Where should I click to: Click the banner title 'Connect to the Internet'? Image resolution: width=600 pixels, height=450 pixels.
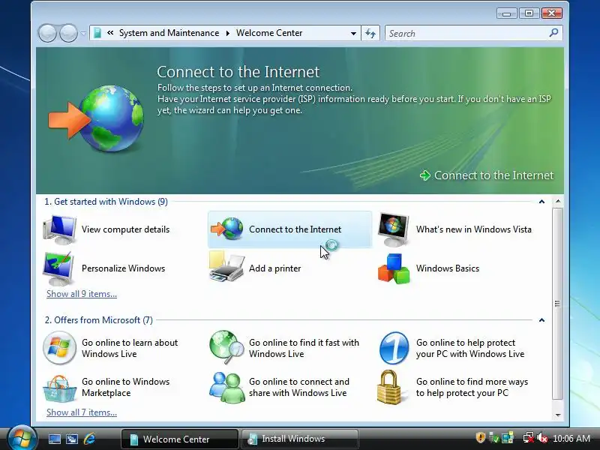(238, 72)
